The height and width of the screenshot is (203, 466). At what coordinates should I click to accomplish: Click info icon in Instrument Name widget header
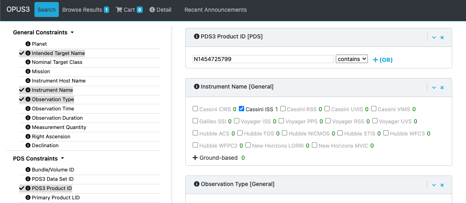point(197,87)
